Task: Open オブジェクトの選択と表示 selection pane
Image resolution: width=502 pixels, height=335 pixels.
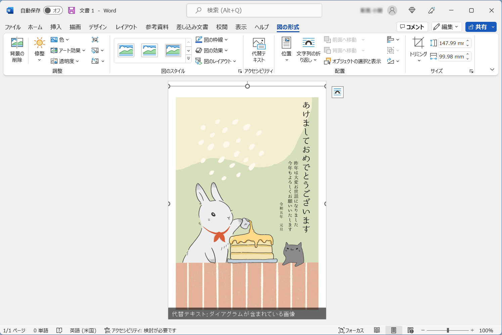Action: 352,61
